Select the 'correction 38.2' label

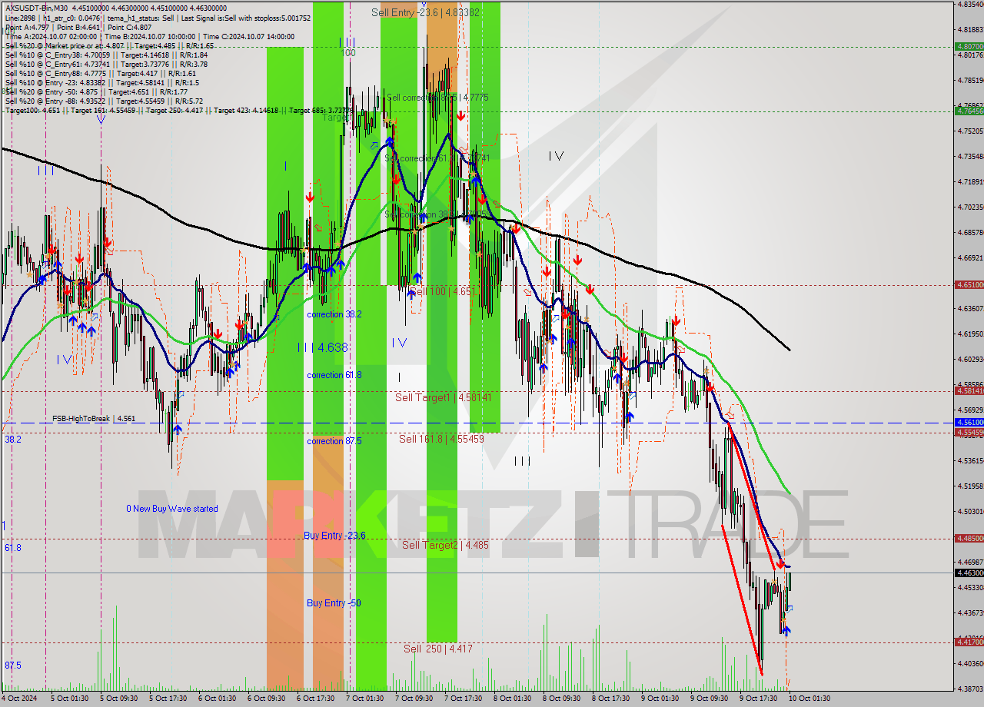[x=334, y=315]
